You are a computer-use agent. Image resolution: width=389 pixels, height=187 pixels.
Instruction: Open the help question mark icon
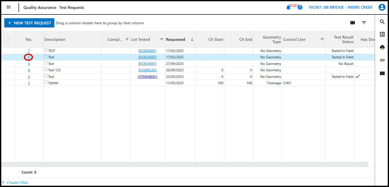click(x=300, y=8)
